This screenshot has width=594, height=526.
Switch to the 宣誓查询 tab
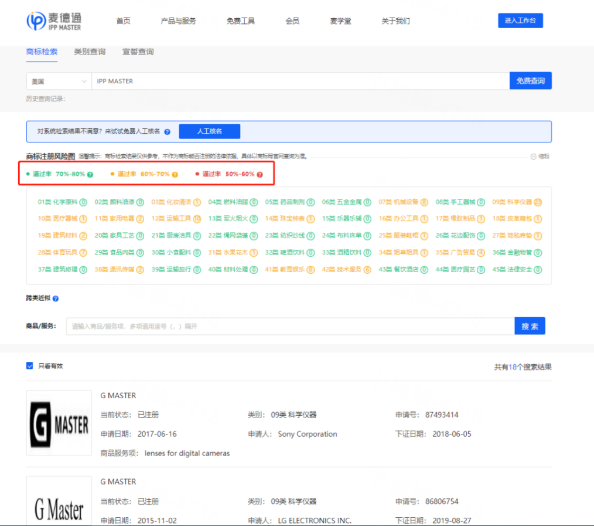(138, 52)
